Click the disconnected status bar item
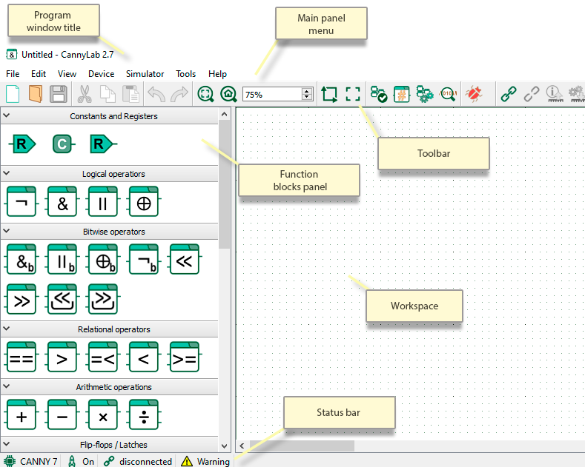Viewport: 585px width, 467px height. tap(138, 461)
